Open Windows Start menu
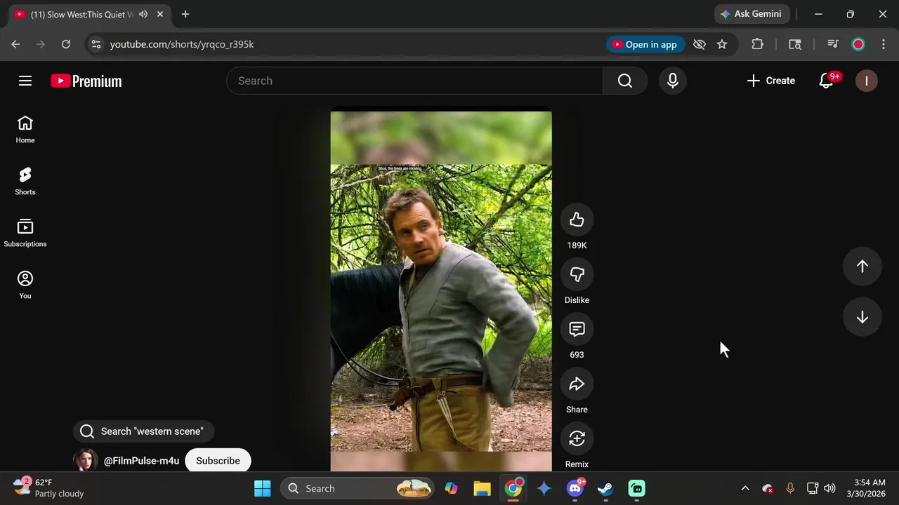Image resolution: width=899 pixels, height=505 pixels. [263, 488]
